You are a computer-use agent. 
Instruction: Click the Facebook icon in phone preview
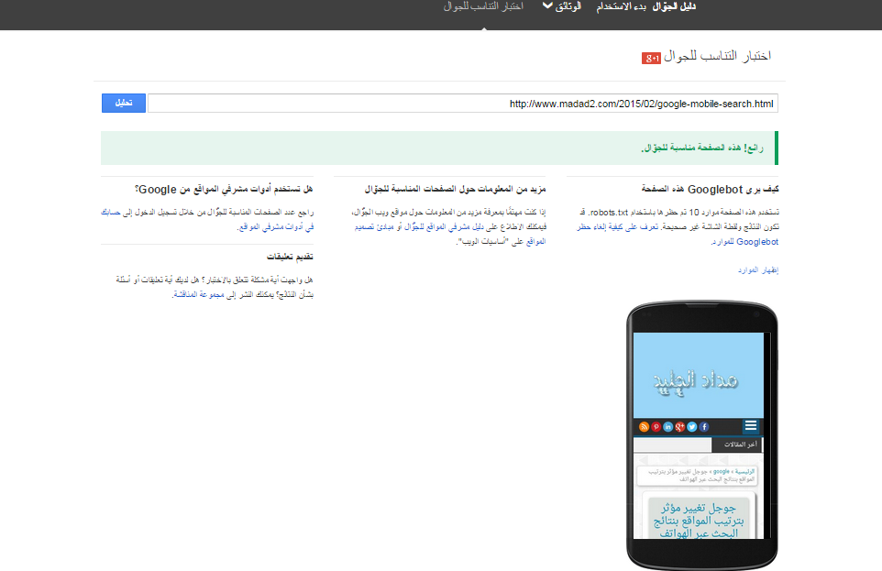click(x=704, y=427)
